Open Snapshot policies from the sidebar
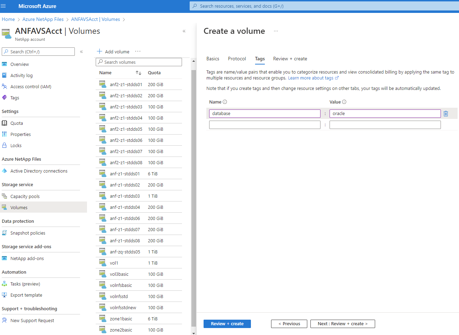This screenshot has width=459, height=335. 27,233
